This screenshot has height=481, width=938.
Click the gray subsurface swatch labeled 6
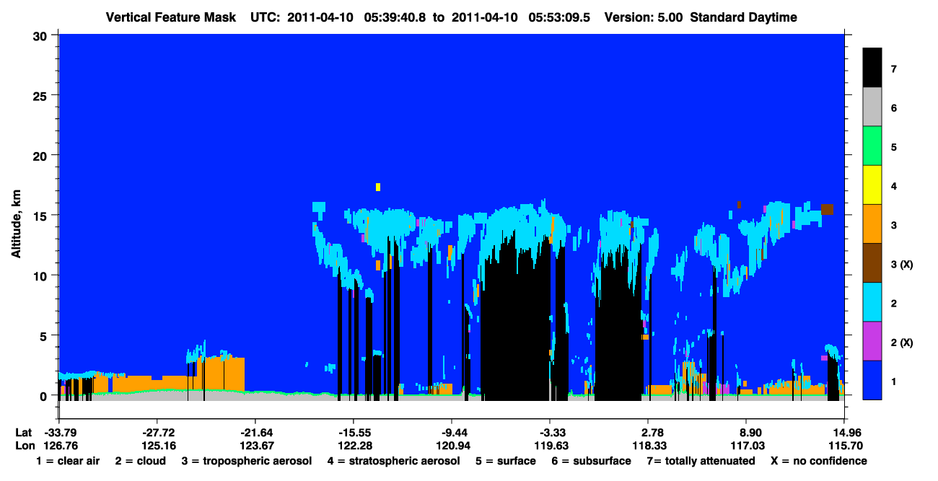click(x=872, y=107)
